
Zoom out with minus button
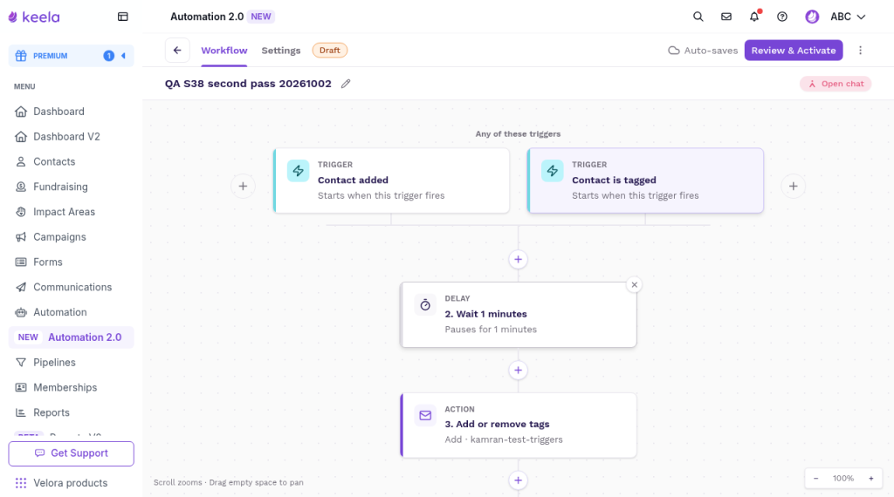point(816,478)
